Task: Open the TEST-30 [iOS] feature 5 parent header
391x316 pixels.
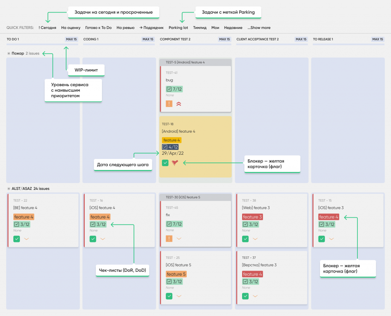Action: [x=183, y=197]
